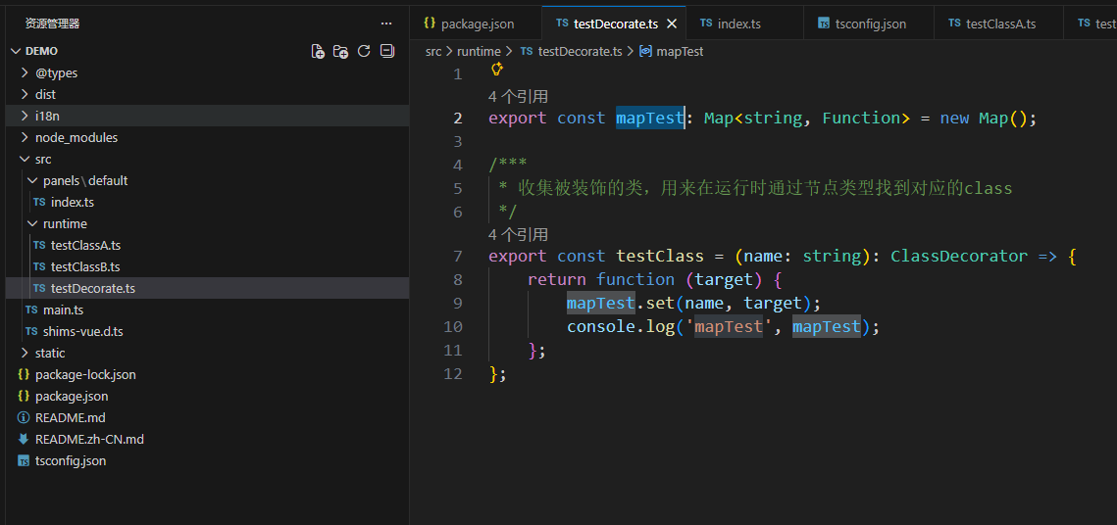Viewport: 1117px width, 525px height.
Task: Open the index.ts editor tab
Action: (x=738, y=24)
